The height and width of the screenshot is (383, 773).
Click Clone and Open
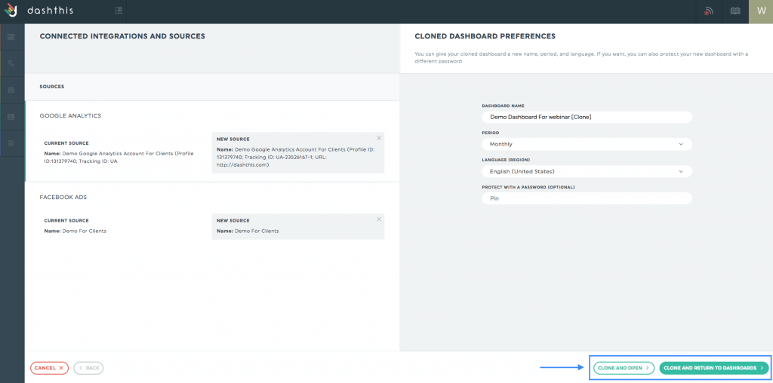pyautogui.click(x=624, y=368)
